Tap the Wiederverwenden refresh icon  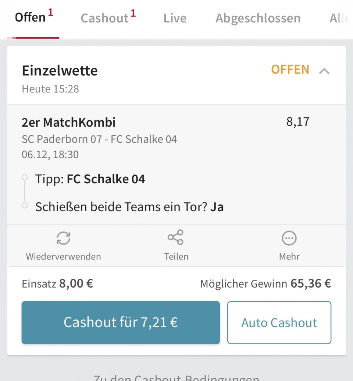click(63, 238)
